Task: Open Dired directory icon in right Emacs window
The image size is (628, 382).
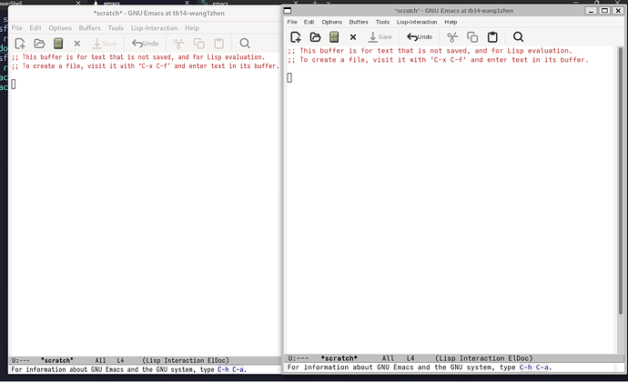Action: point(334,37)
